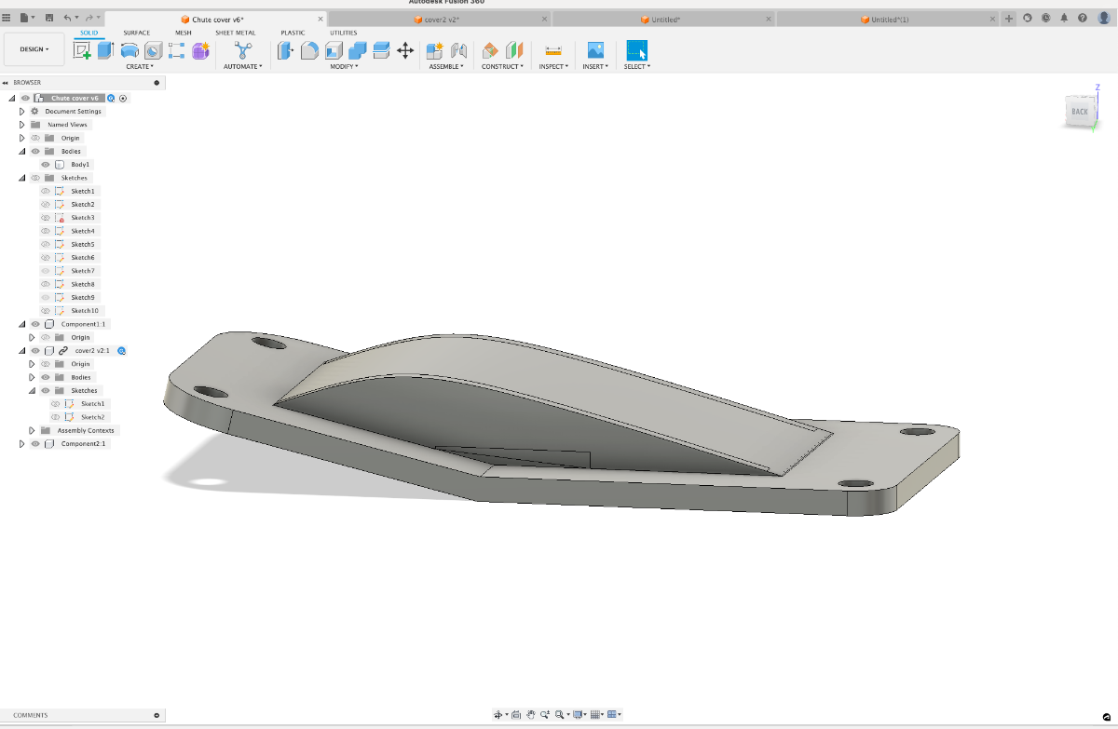Hide Component1:1 with its eye icon

35,324
